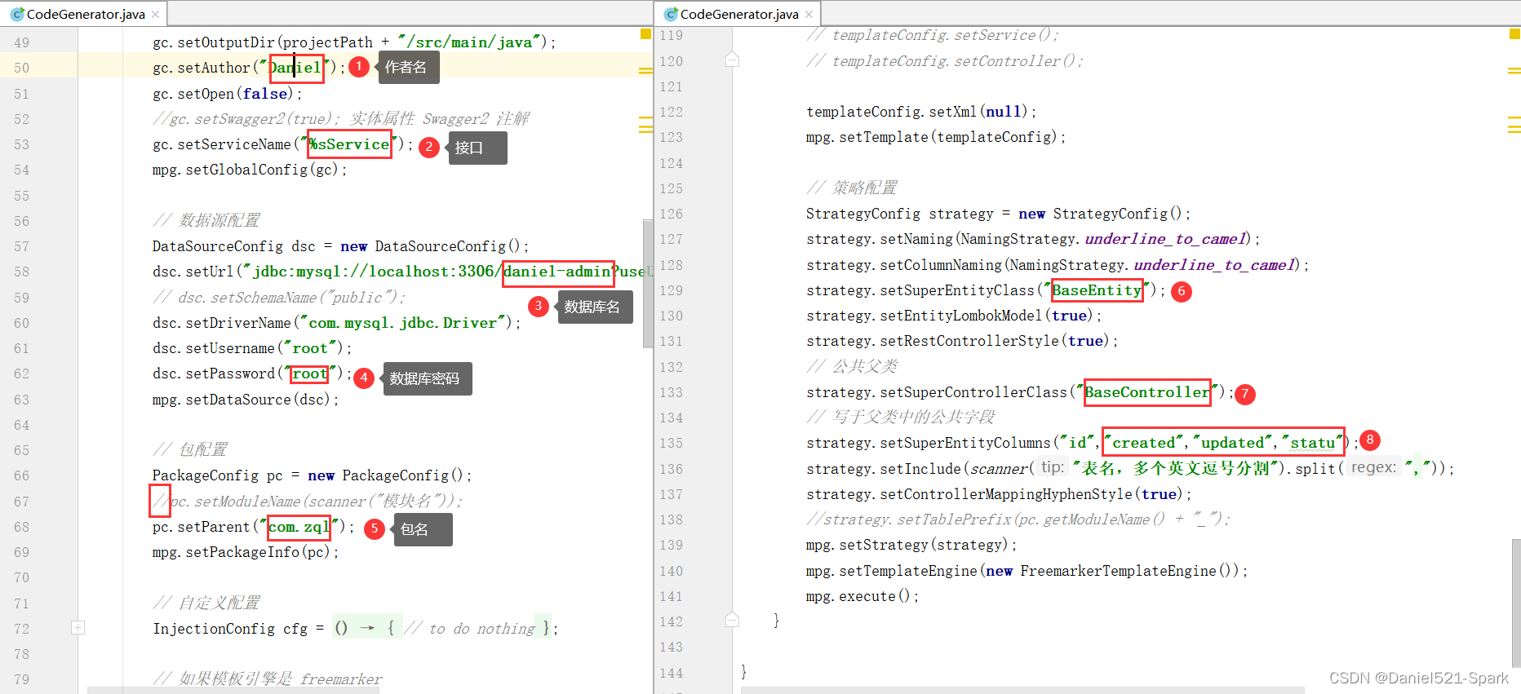Click 'underline_to_camel' in the setColumnNaming line
The image size is (1521, 694).
[1214, 265]
